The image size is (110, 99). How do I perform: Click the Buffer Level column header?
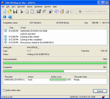61,77
